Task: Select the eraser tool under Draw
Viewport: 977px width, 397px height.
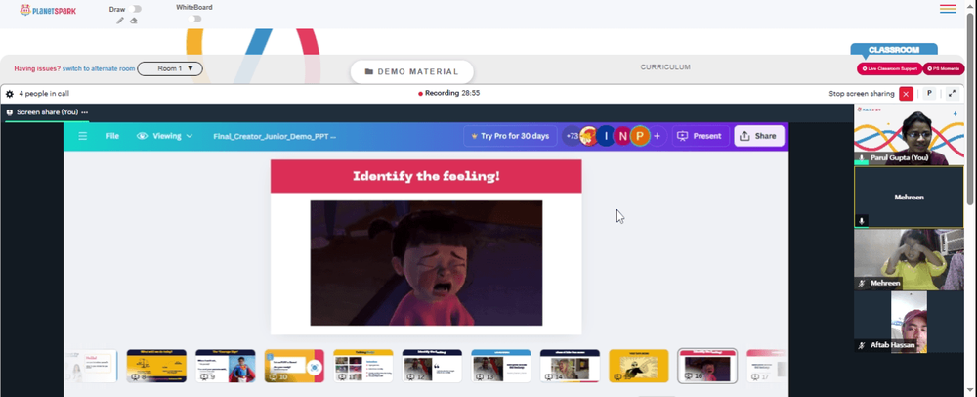Action: tap(133, 21)
